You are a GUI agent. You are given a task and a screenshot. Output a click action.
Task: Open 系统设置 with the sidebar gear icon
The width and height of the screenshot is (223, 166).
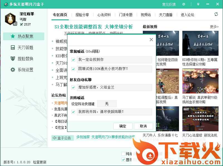point(13,70)
